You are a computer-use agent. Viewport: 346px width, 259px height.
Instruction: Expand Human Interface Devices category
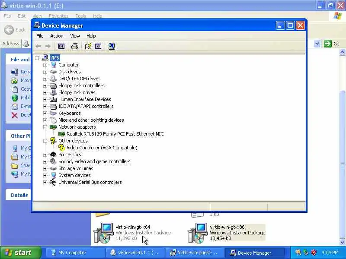(45, 100)
